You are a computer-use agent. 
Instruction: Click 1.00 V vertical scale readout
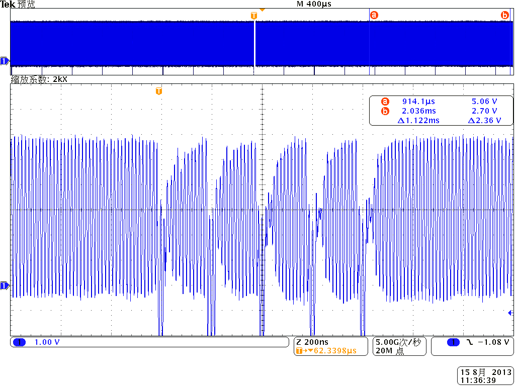click(x=47, y=342)
